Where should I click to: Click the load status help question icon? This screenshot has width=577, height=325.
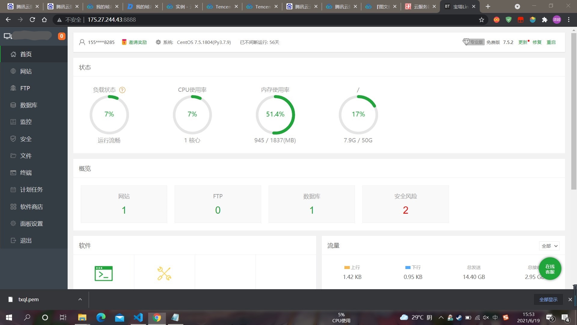click(x=122, y=90)
